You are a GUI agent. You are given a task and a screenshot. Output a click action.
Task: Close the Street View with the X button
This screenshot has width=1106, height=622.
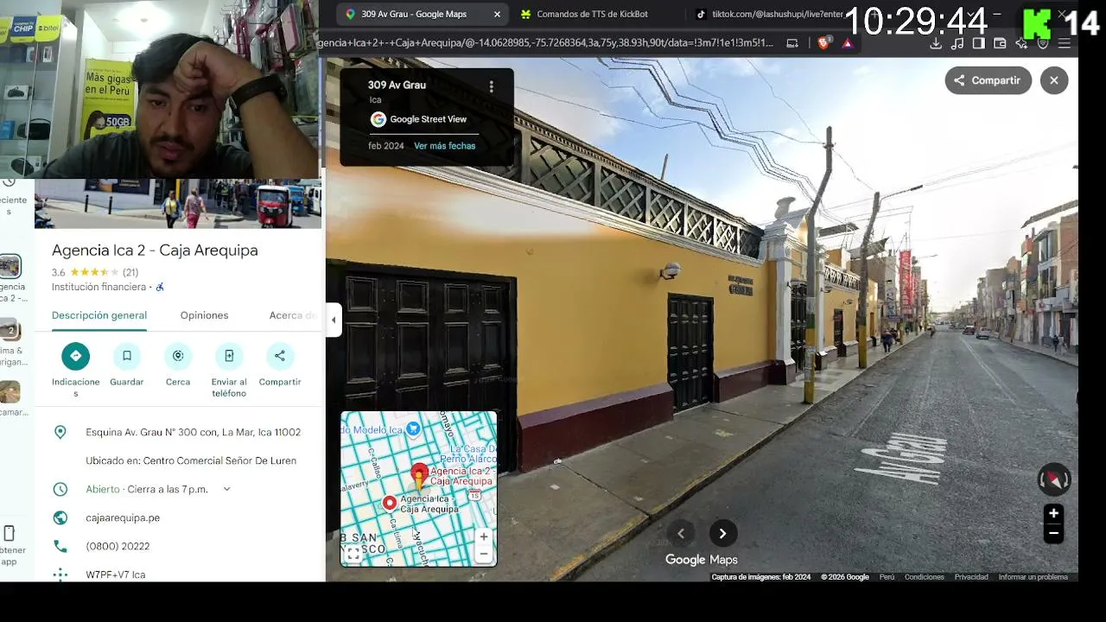coord(1054,80)
